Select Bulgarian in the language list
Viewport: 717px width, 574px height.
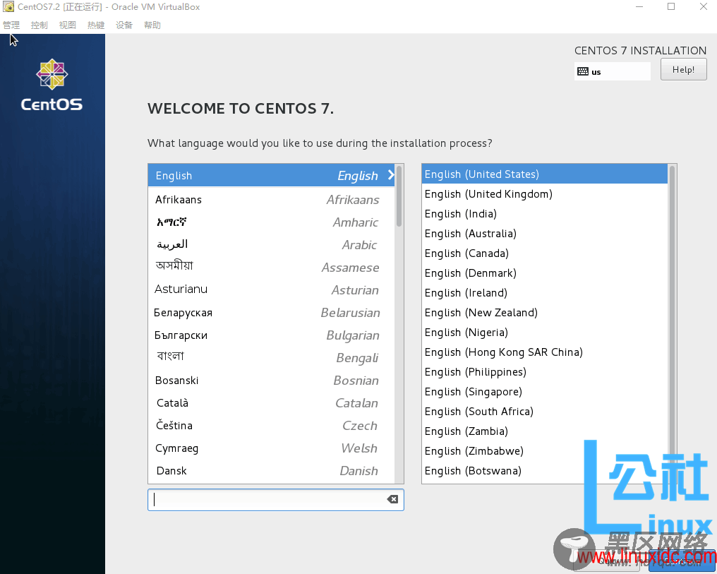[271, 335]
